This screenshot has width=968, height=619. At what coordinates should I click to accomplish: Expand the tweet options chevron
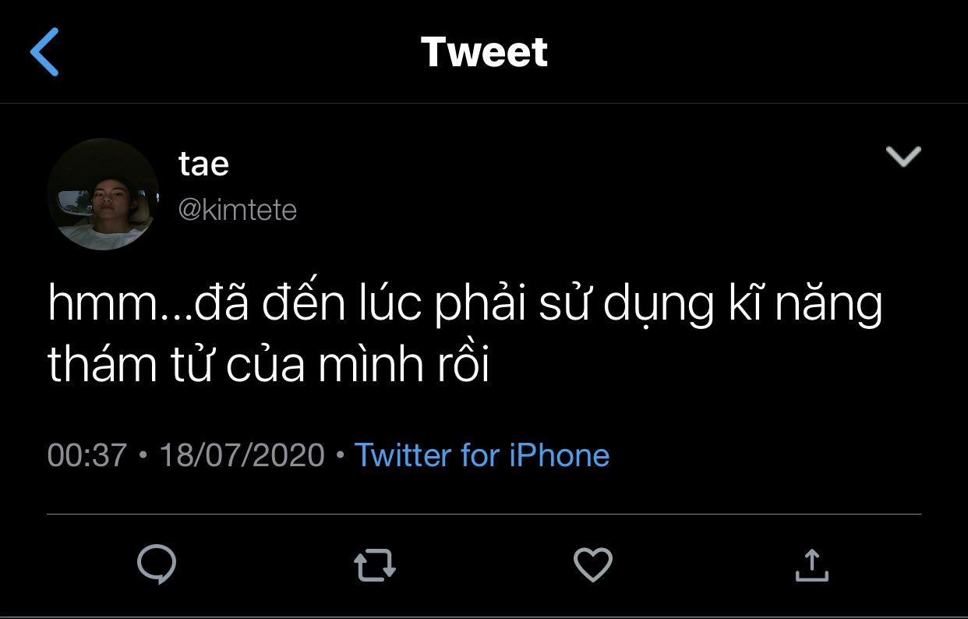(903, 157)
